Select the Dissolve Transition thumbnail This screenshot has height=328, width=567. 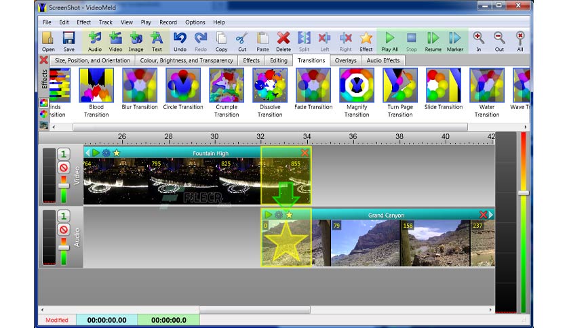pyautogui.click(x=270, y=85)
